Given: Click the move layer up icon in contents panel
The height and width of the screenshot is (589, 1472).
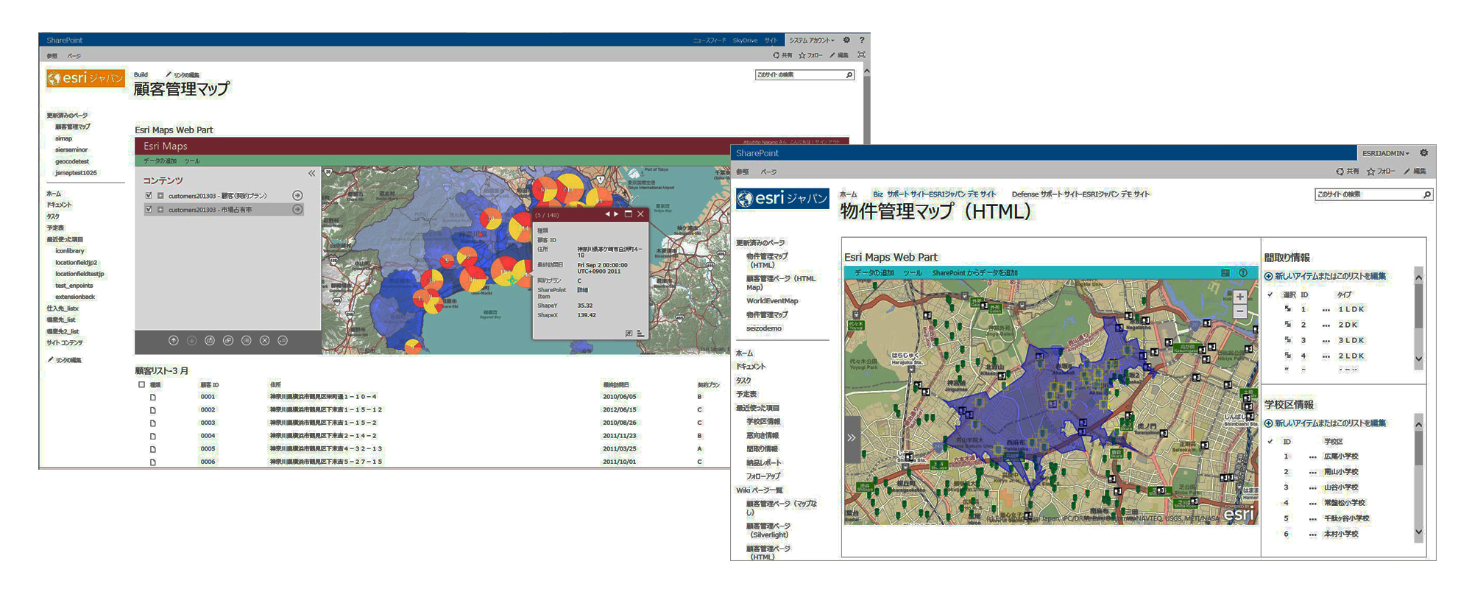Looking at the screenshot, I should pyautogui.click(x=174, y=340).
